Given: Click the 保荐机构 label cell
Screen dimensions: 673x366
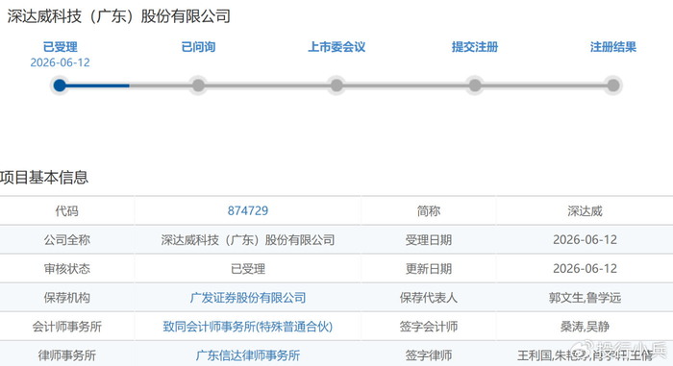Looking at the screenshot, I should (67, 298).
